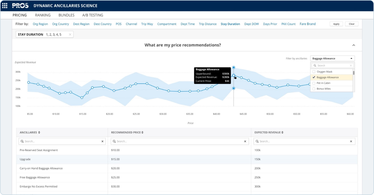Open the A/B Testing tab
This screenshot has height=195, width=374.
(x=93, y=15)
